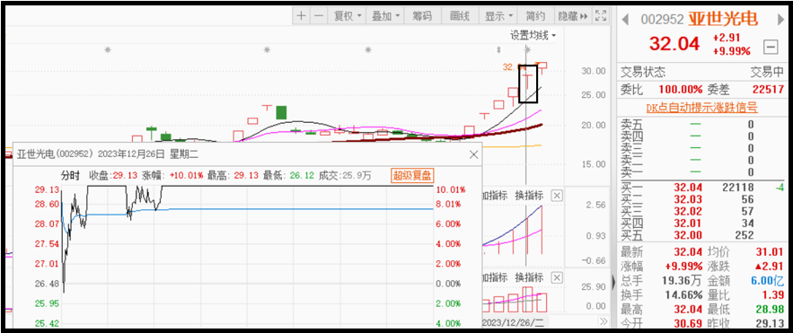Click the 筹码 toolbar button
793x333 pixels.
423,15
